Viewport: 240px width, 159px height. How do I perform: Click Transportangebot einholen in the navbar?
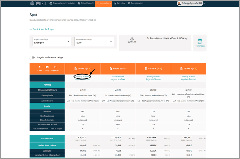(x=63, y=3)
